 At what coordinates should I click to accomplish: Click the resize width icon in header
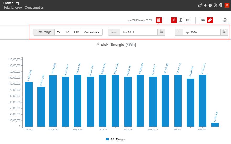[221, 5]
